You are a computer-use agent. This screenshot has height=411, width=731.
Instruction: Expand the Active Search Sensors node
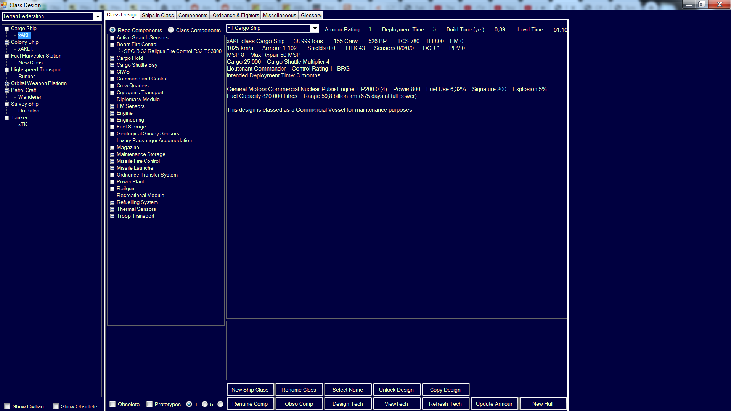[112, 38]
